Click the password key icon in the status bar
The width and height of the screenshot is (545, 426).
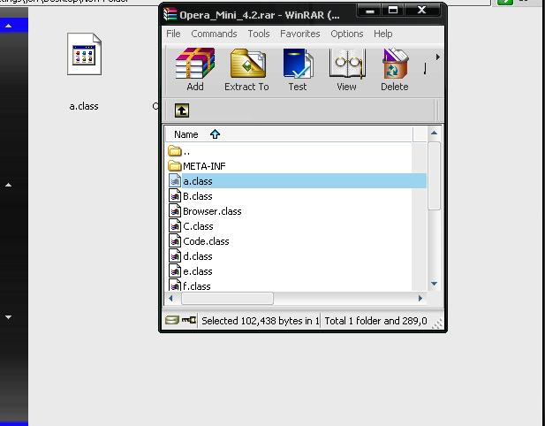point(189,320)
